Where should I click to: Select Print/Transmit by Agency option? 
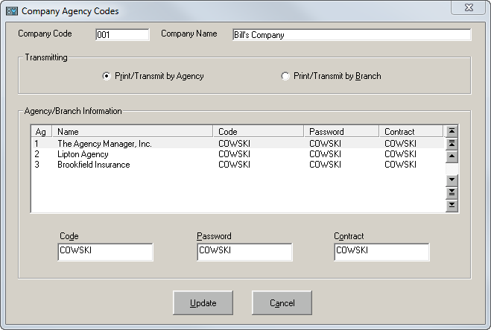pos(107,76)
